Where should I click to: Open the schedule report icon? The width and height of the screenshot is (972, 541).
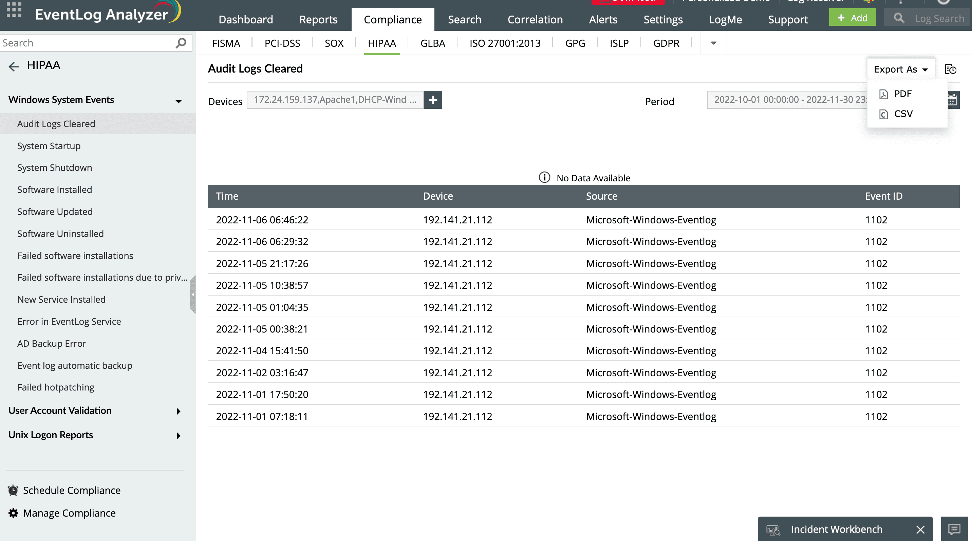[x=950, y=69]
